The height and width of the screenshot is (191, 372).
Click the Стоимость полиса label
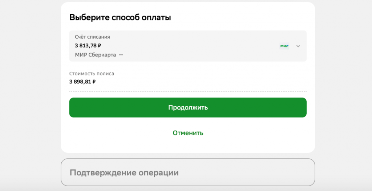[x=92, y=73]
